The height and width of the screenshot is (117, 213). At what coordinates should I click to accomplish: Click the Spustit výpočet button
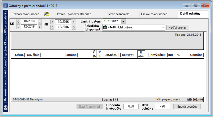point(187,107)
